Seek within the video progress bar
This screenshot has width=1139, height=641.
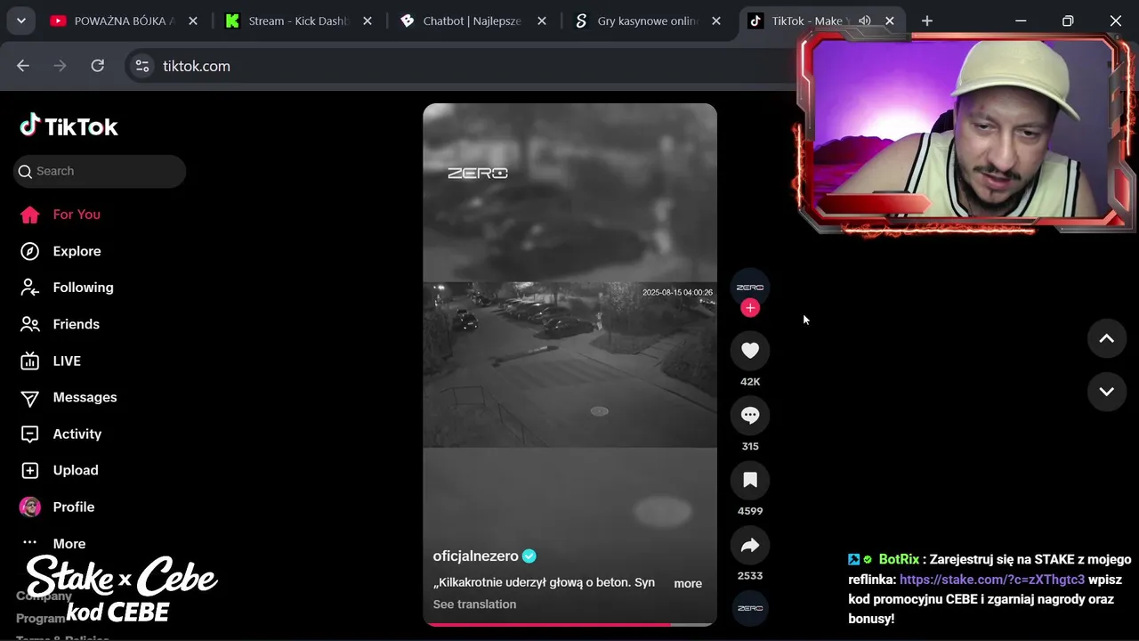pyautogui.click(x=569, y=624)
